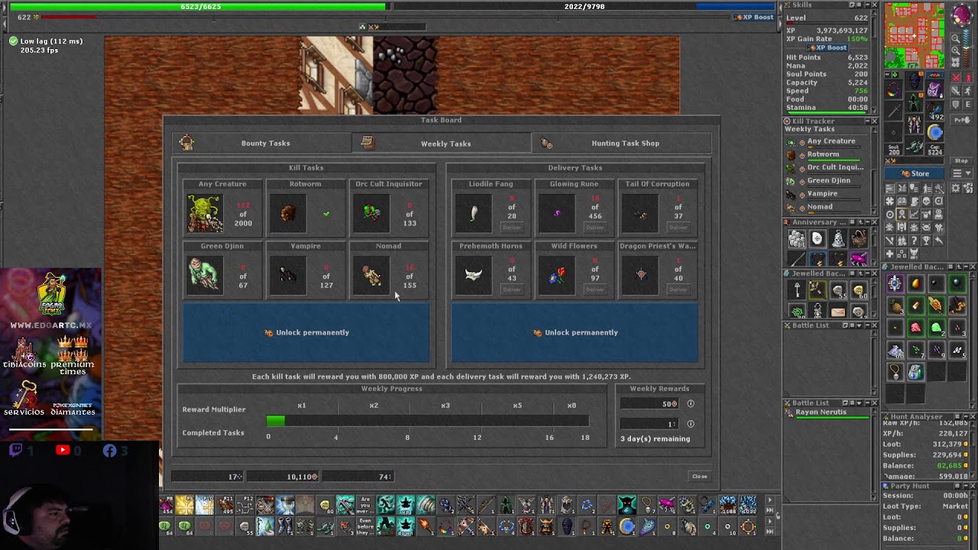
Task: Click the Glowing Rune delivery item icon
Action: (557, 213)
